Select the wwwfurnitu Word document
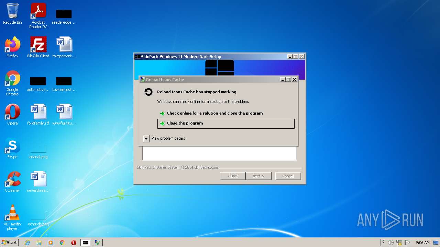The height and width of the screenshot is (247, 440). click(x=64, y=115)
